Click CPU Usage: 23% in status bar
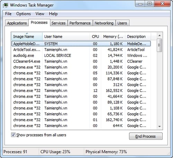 click(x=55, y=152)
